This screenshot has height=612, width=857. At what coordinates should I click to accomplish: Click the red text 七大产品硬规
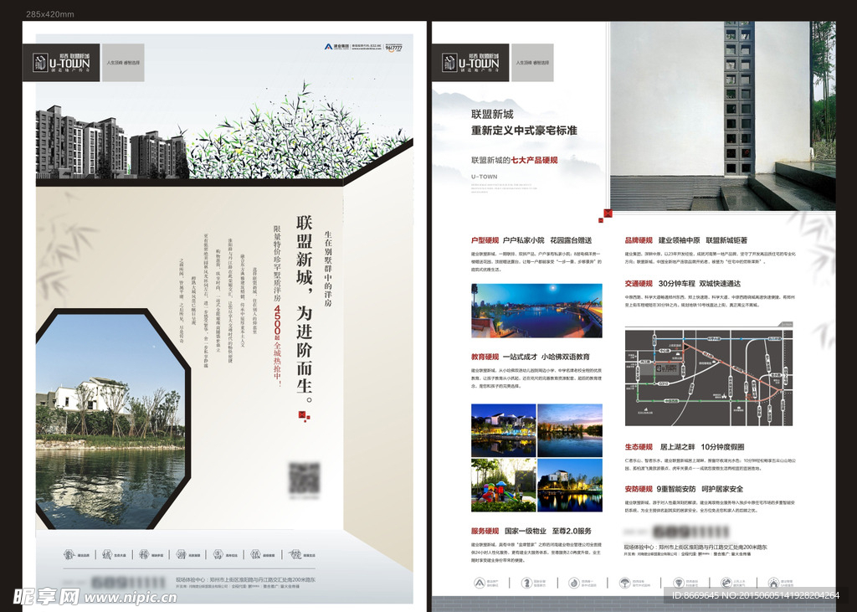pos(535,160)
